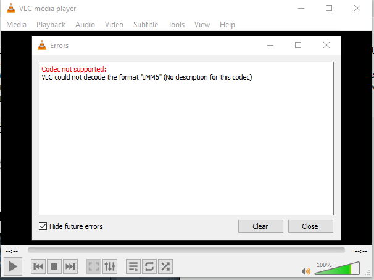
Task: Open the Playback menu
Action: (x=51, y=25)
